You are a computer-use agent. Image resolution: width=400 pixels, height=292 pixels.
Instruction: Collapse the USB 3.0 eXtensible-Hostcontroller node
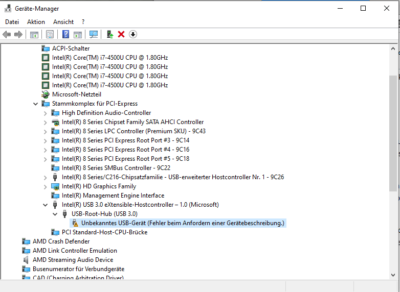[45, 205]
